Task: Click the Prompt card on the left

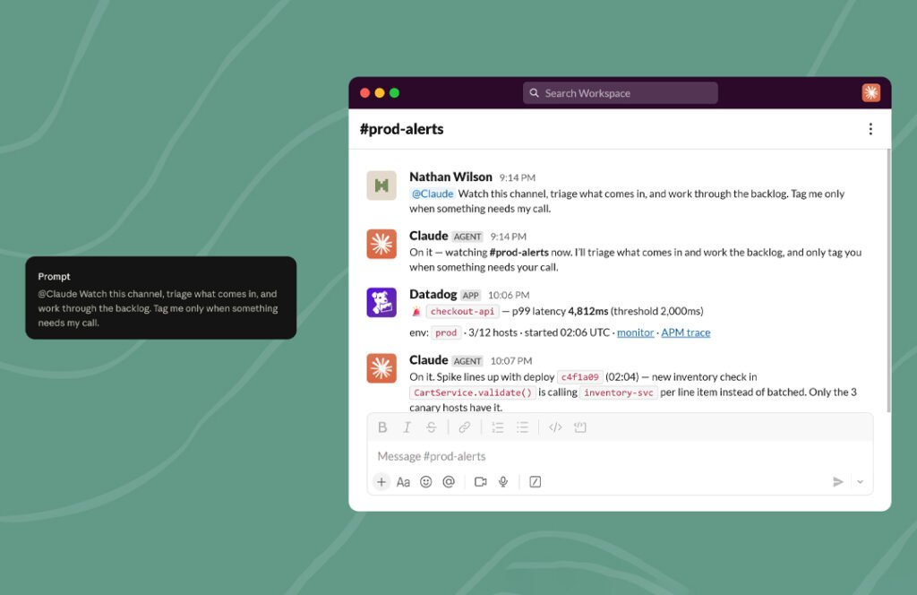Action: click(x=161, y=297)
